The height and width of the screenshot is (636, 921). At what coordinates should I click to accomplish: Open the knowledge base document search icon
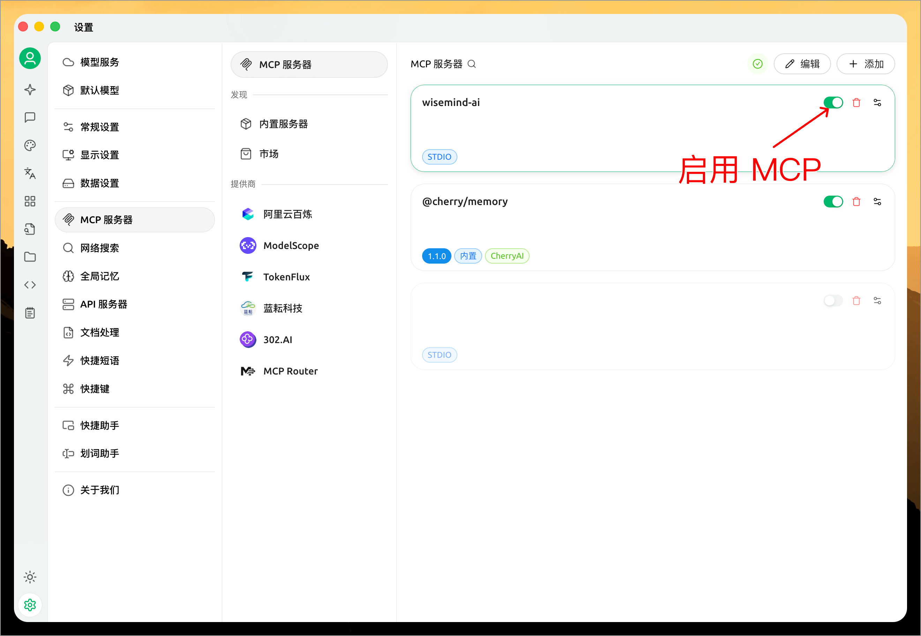point(30,229)
